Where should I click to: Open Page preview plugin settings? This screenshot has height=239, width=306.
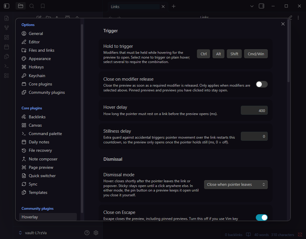coord(48,167)
